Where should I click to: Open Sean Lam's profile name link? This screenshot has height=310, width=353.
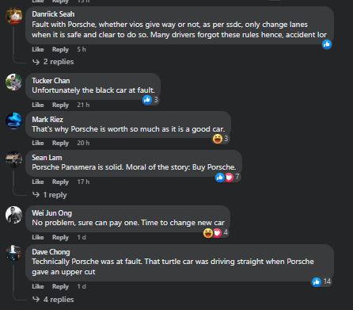[47, 158]
